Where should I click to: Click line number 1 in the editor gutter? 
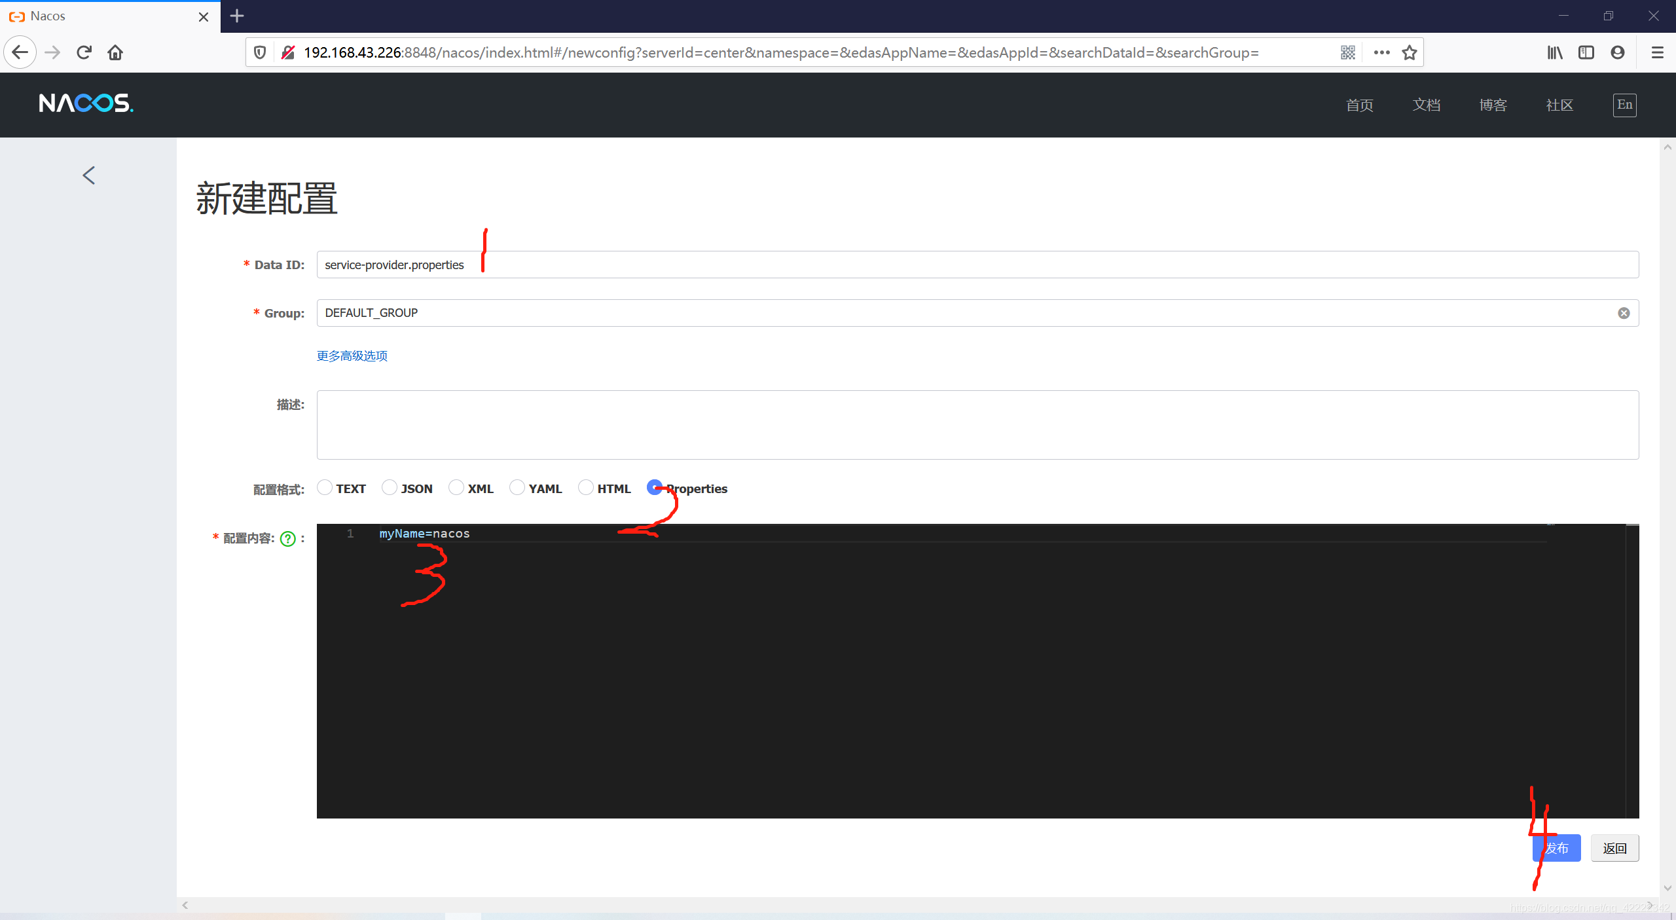pos(350,534)
